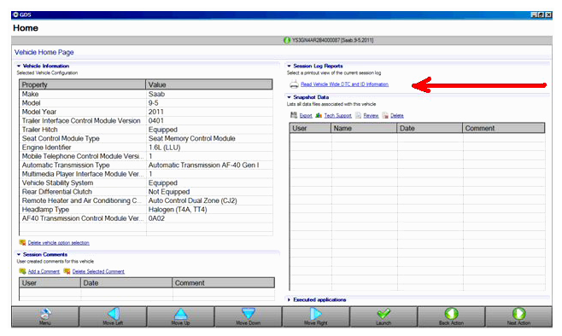Image resolution: width=562 pixels, height=336 pixels.
Task: Collapse the Vehicle Information section
Action: point(19,66)
